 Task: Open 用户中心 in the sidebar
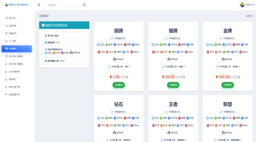(x=12, y=18)
